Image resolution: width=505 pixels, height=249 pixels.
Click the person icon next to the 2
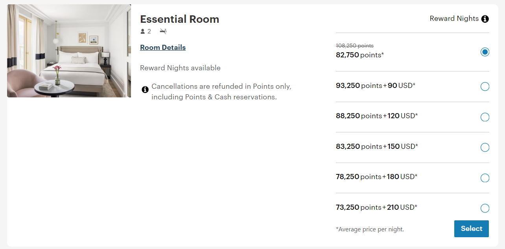coord(142,31)
